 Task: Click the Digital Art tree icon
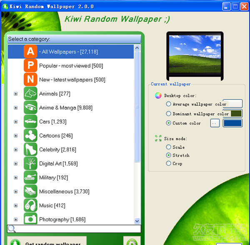tap(30, 163)
